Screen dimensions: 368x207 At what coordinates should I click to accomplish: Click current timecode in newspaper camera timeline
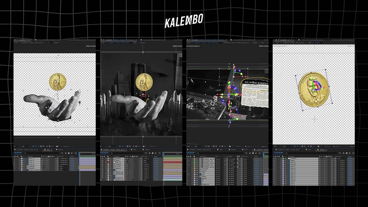[191, 153]
